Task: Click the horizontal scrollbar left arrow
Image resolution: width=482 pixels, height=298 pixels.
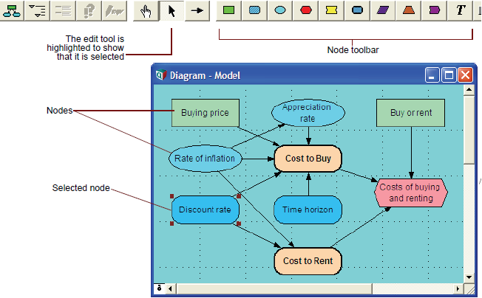Action: point(170,288)
